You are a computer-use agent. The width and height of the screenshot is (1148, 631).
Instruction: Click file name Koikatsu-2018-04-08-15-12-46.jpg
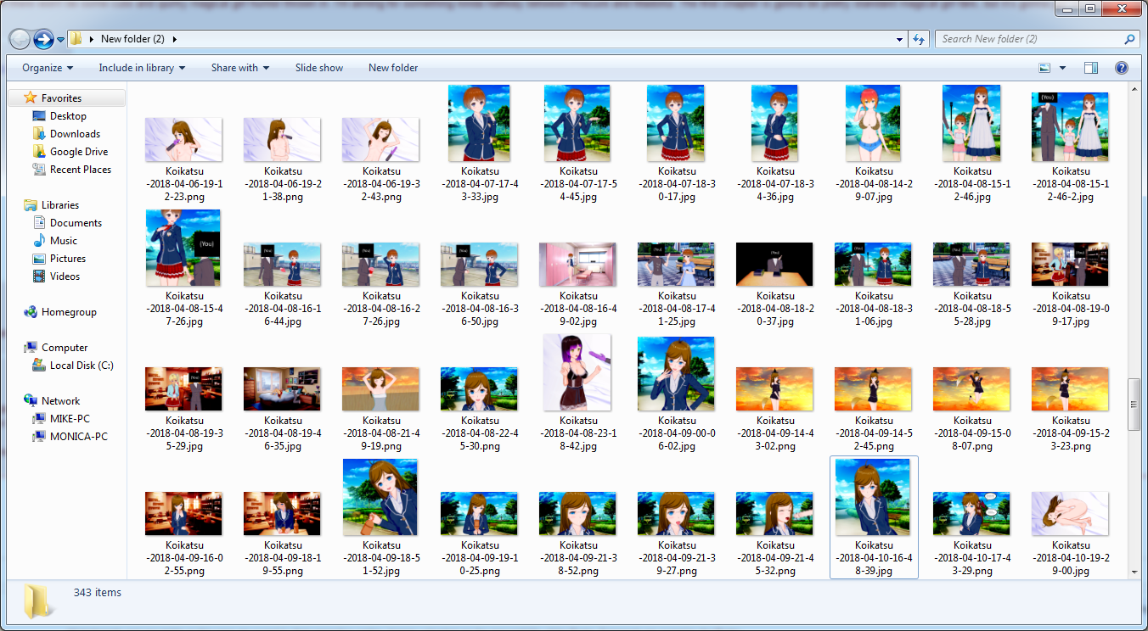tap(972, 184)
